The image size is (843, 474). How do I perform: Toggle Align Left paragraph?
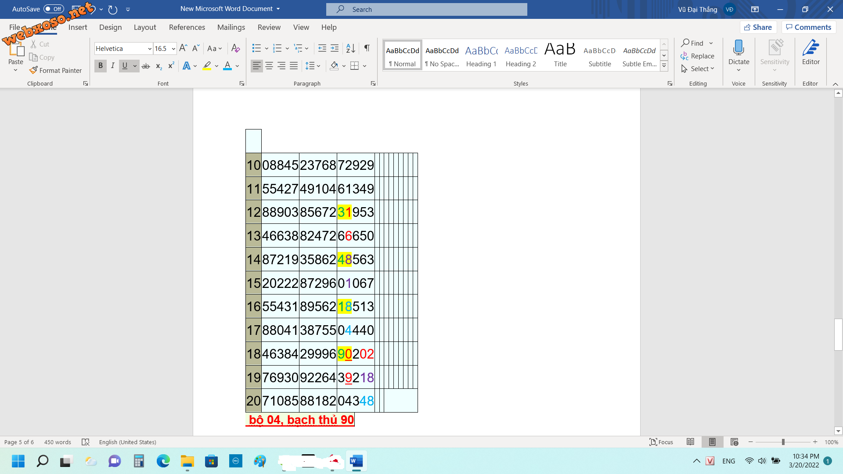tap(257, 66)
